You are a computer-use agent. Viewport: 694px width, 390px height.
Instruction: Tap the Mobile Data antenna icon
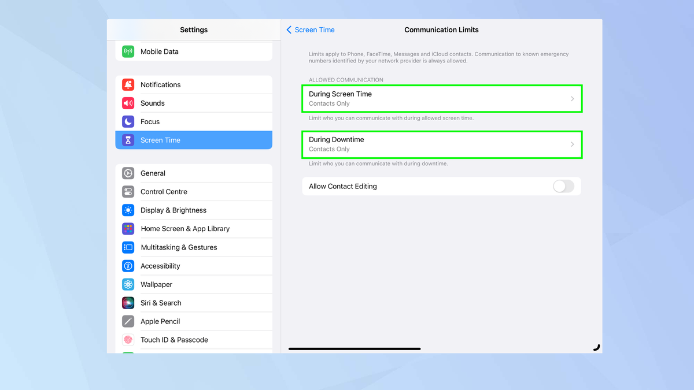pyautogui.click(x=128, y=51)
